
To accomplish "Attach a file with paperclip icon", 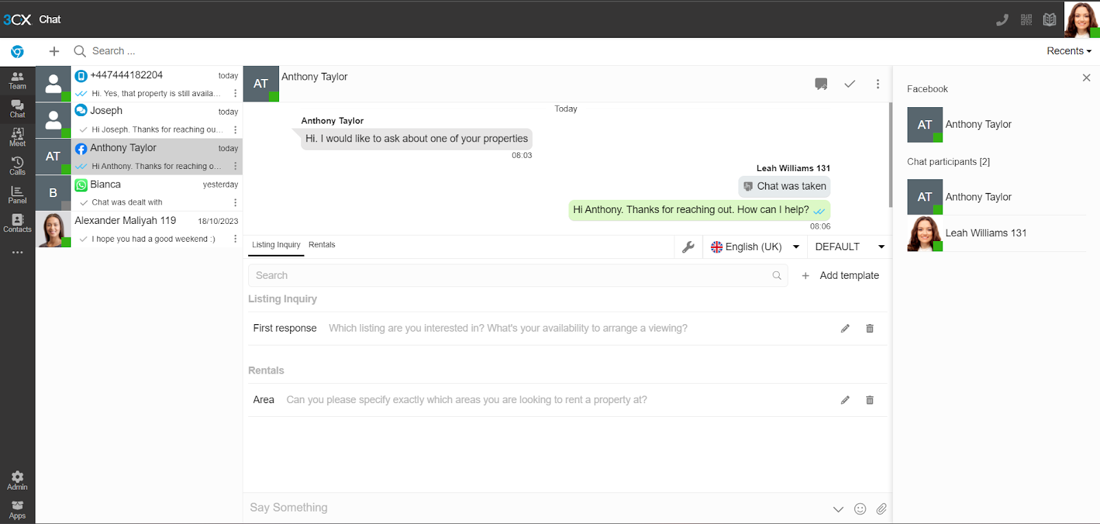I will [x=881, y=509].
